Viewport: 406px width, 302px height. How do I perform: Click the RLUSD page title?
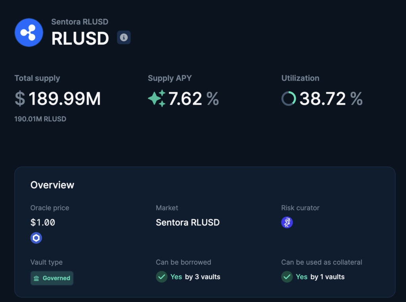(80, 38)
